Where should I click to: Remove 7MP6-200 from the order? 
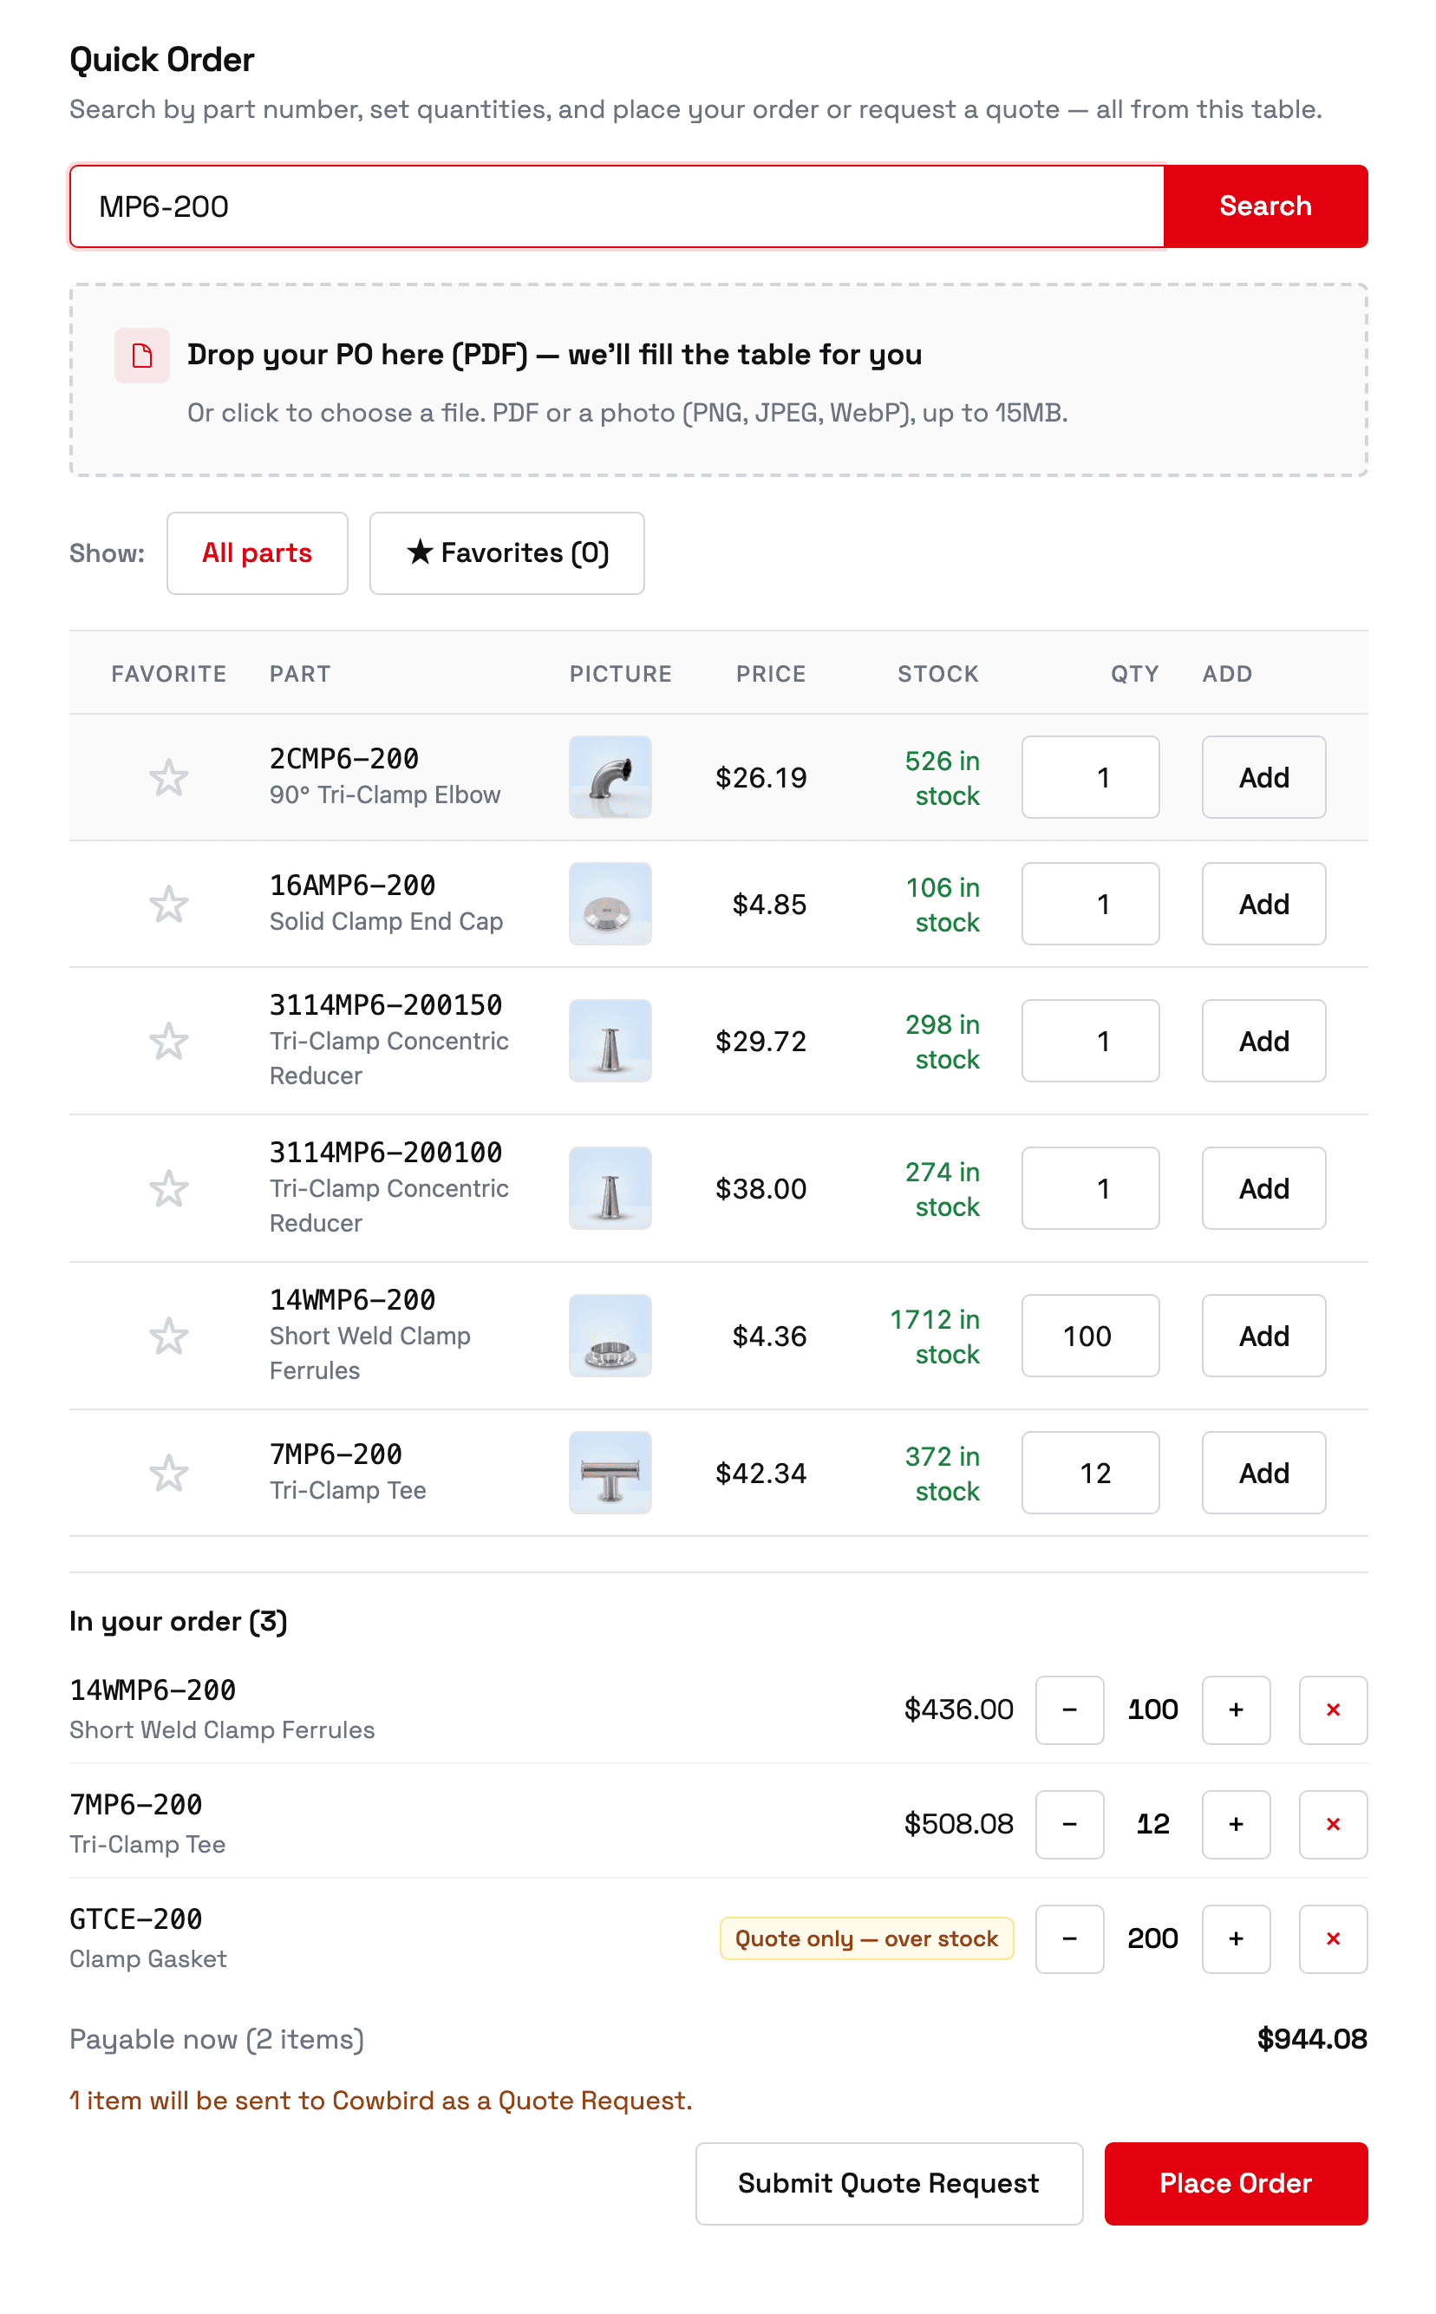pos(1333,1823)
